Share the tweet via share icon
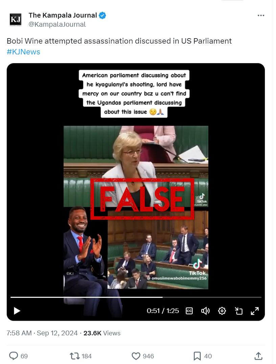 pyautogui.click(x=258, y=356)
